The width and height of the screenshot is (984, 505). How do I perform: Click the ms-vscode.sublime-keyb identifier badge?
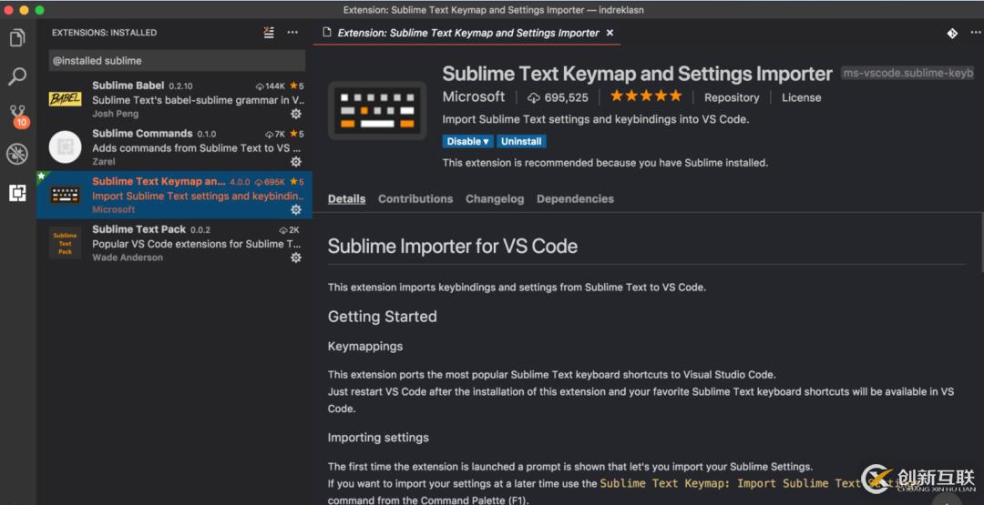point(908,74)
